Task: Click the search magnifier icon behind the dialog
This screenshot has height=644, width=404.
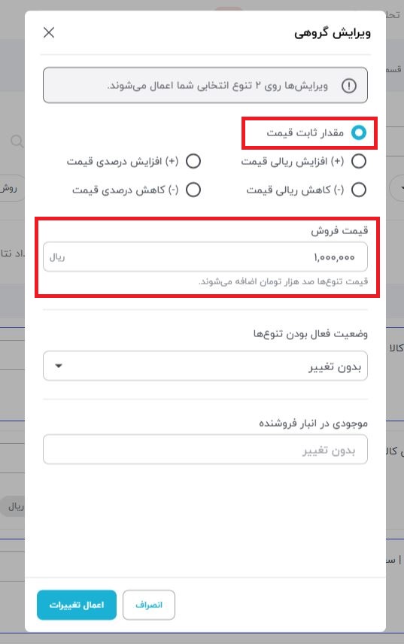Action: 17,141
